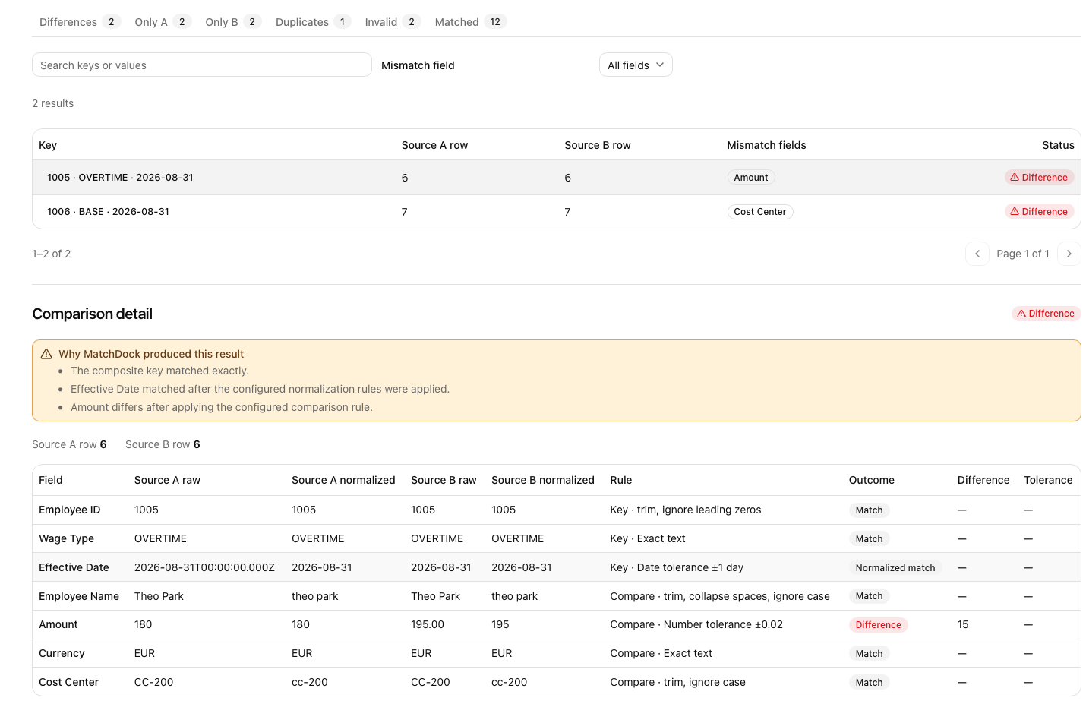Click the Rule column header

coord(620,480)
